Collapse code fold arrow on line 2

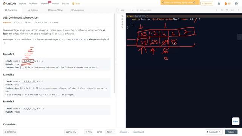(124, 19)
